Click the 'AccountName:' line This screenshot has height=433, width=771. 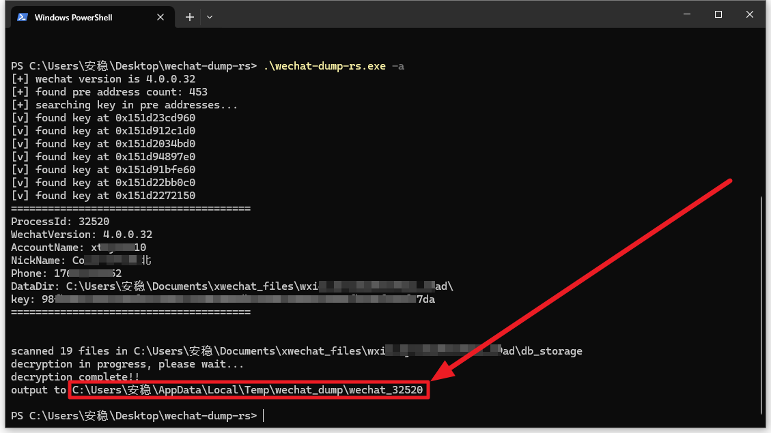pyautogui.click(x=79, y=248)
